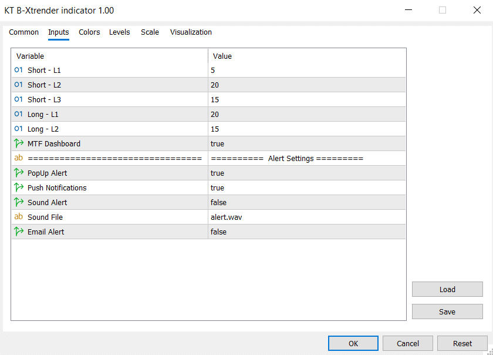Click the integer icon beside Long - L1
493x355 pixels.
click(18, 114)
